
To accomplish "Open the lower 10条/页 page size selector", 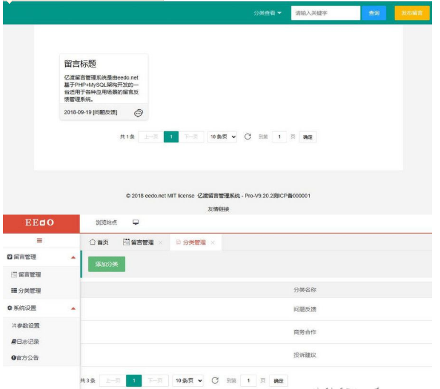I will 189,381.
